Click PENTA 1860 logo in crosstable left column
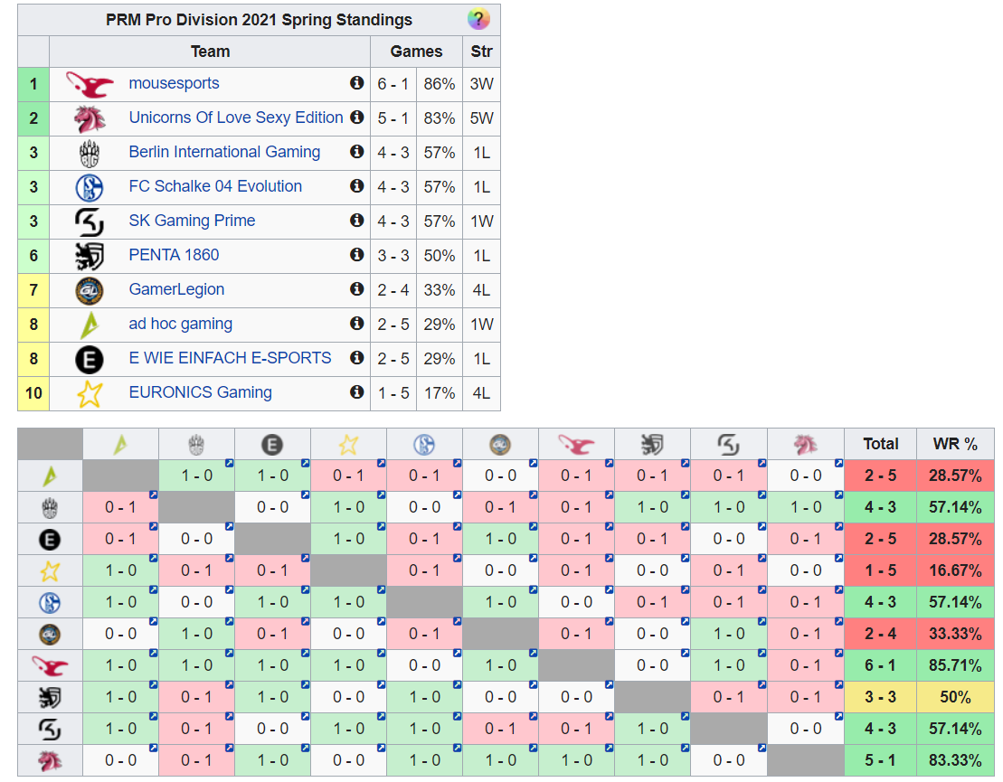Image resolution: width=1003 pixels, height=782 pixels. [x=51, y=697]
